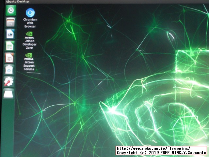209x157 pixels.
Task: Click the "Ubuntu Desktop" title in top panel
Action: [x=16, y=2]
